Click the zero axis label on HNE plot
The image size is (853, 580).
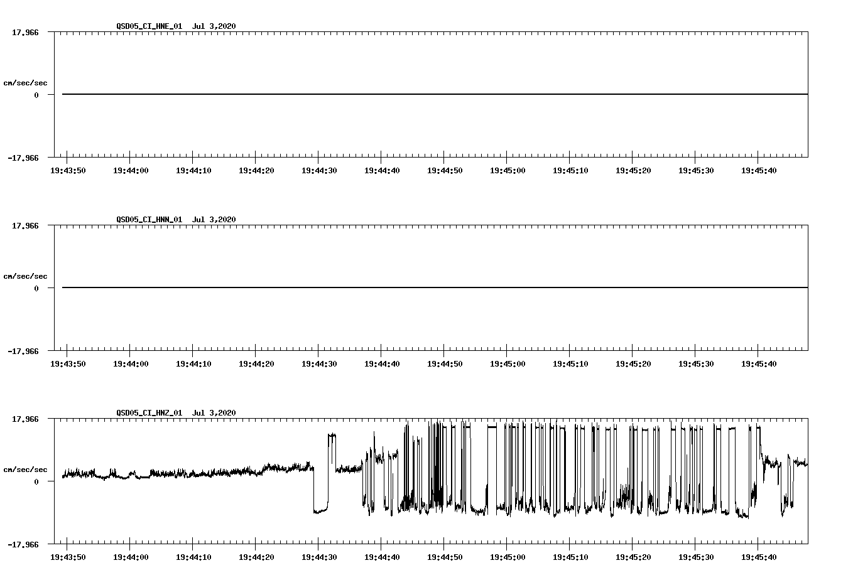pos(36,95)
